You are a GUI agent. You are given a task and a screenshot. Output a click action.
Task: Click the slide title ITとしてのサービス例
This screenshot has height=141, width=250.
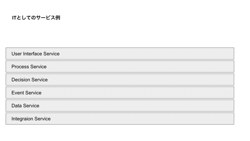coord(36,18)
